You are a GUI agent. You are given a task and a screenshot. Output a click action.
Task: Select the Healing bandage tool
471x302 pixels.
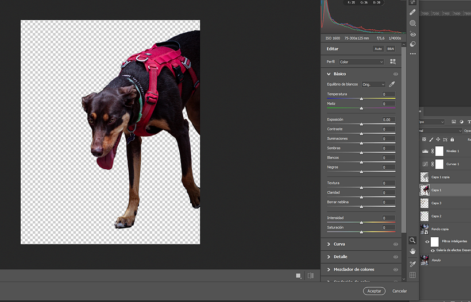pyautogui.click(x=412, y=12)
